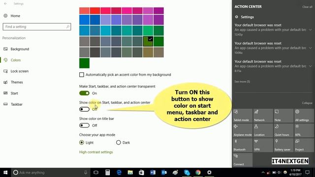Click the Find a setting search box
Screen dimensions: 315x177
pyautogui.click(x=37, y=27)
